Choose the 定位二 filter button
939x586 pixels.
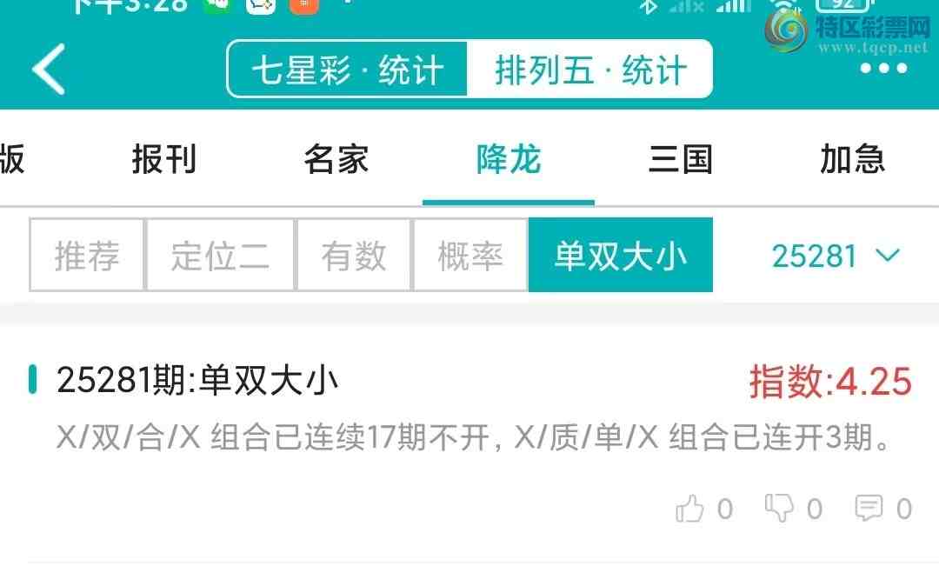[220, 255]
